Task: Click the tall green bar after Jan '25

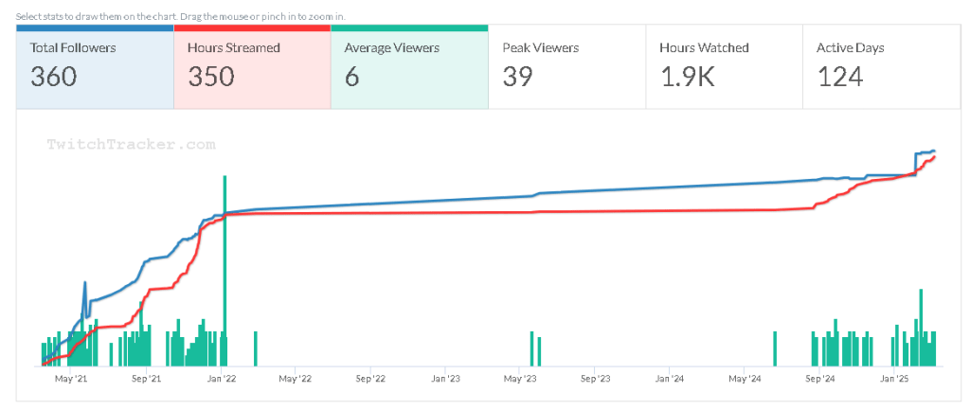Action: (920, 327)
